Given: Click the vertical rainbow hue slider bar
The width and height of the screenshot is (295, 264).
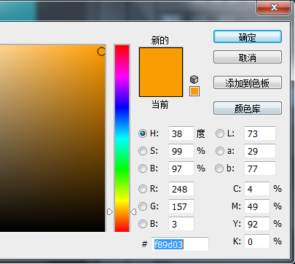Looking at the screenshot, I should [x=122, y=139].
